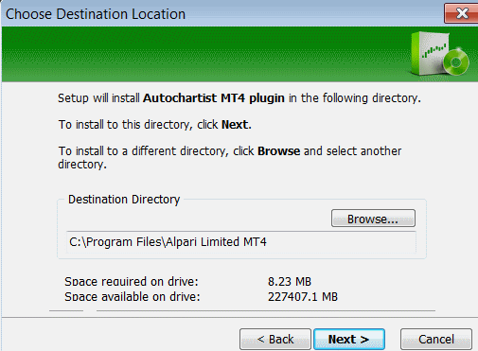Click the Space required on drive label

pos(132,281)
